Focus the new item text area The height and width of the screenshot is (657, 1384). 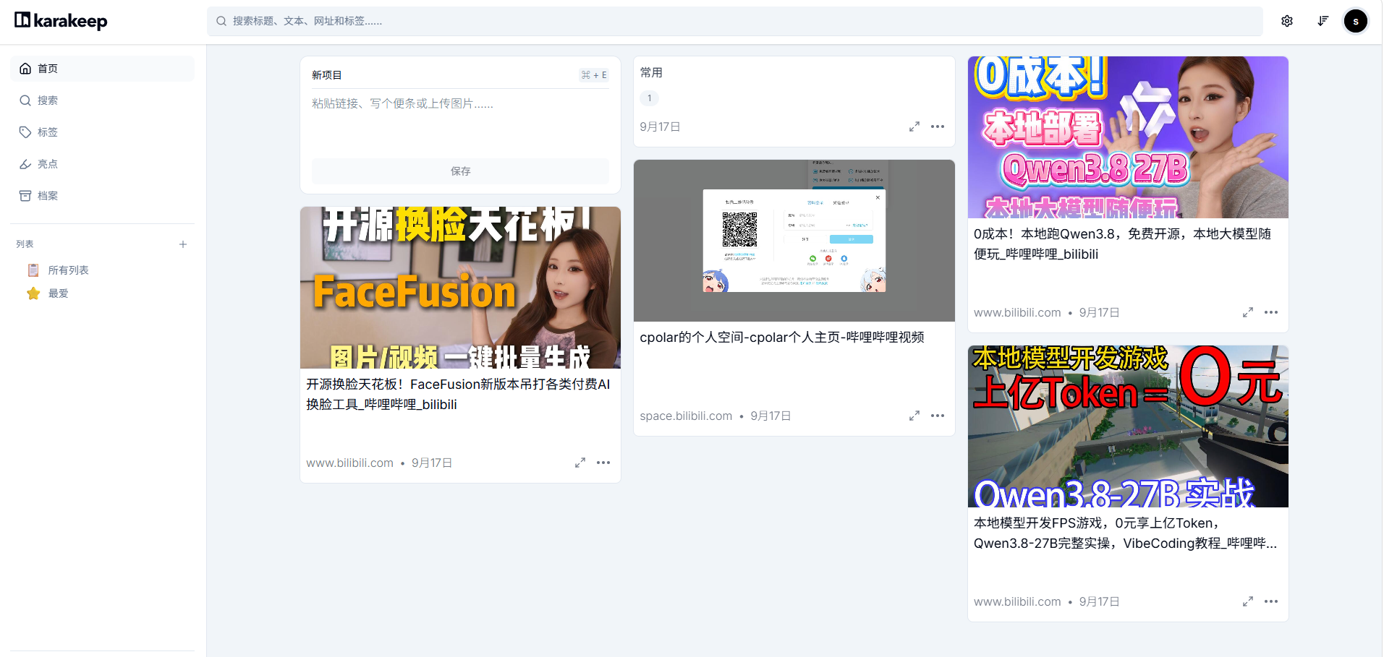[460, 123]
